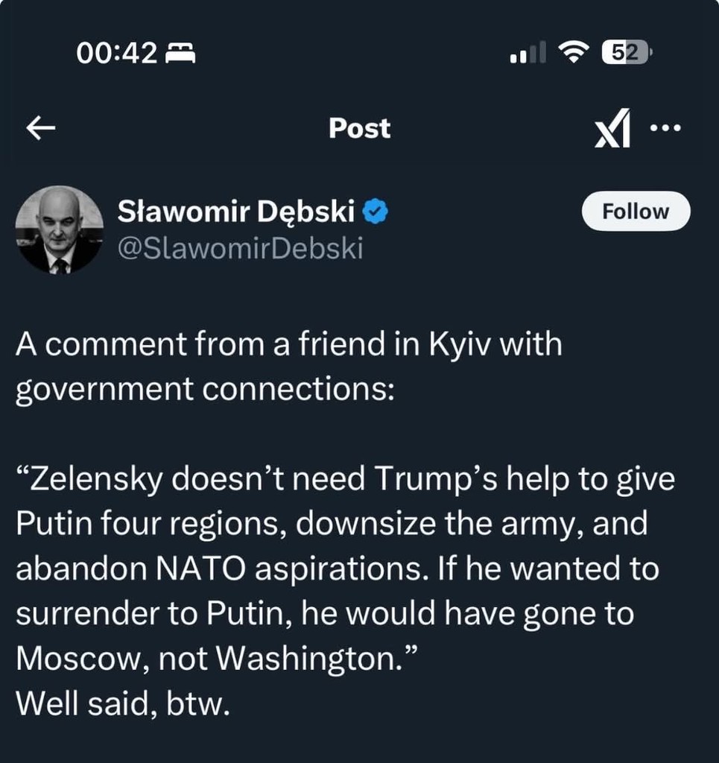This screenshot has width=719, height=763.
Task: Click the blue verified badge
Action: point(375,214)
